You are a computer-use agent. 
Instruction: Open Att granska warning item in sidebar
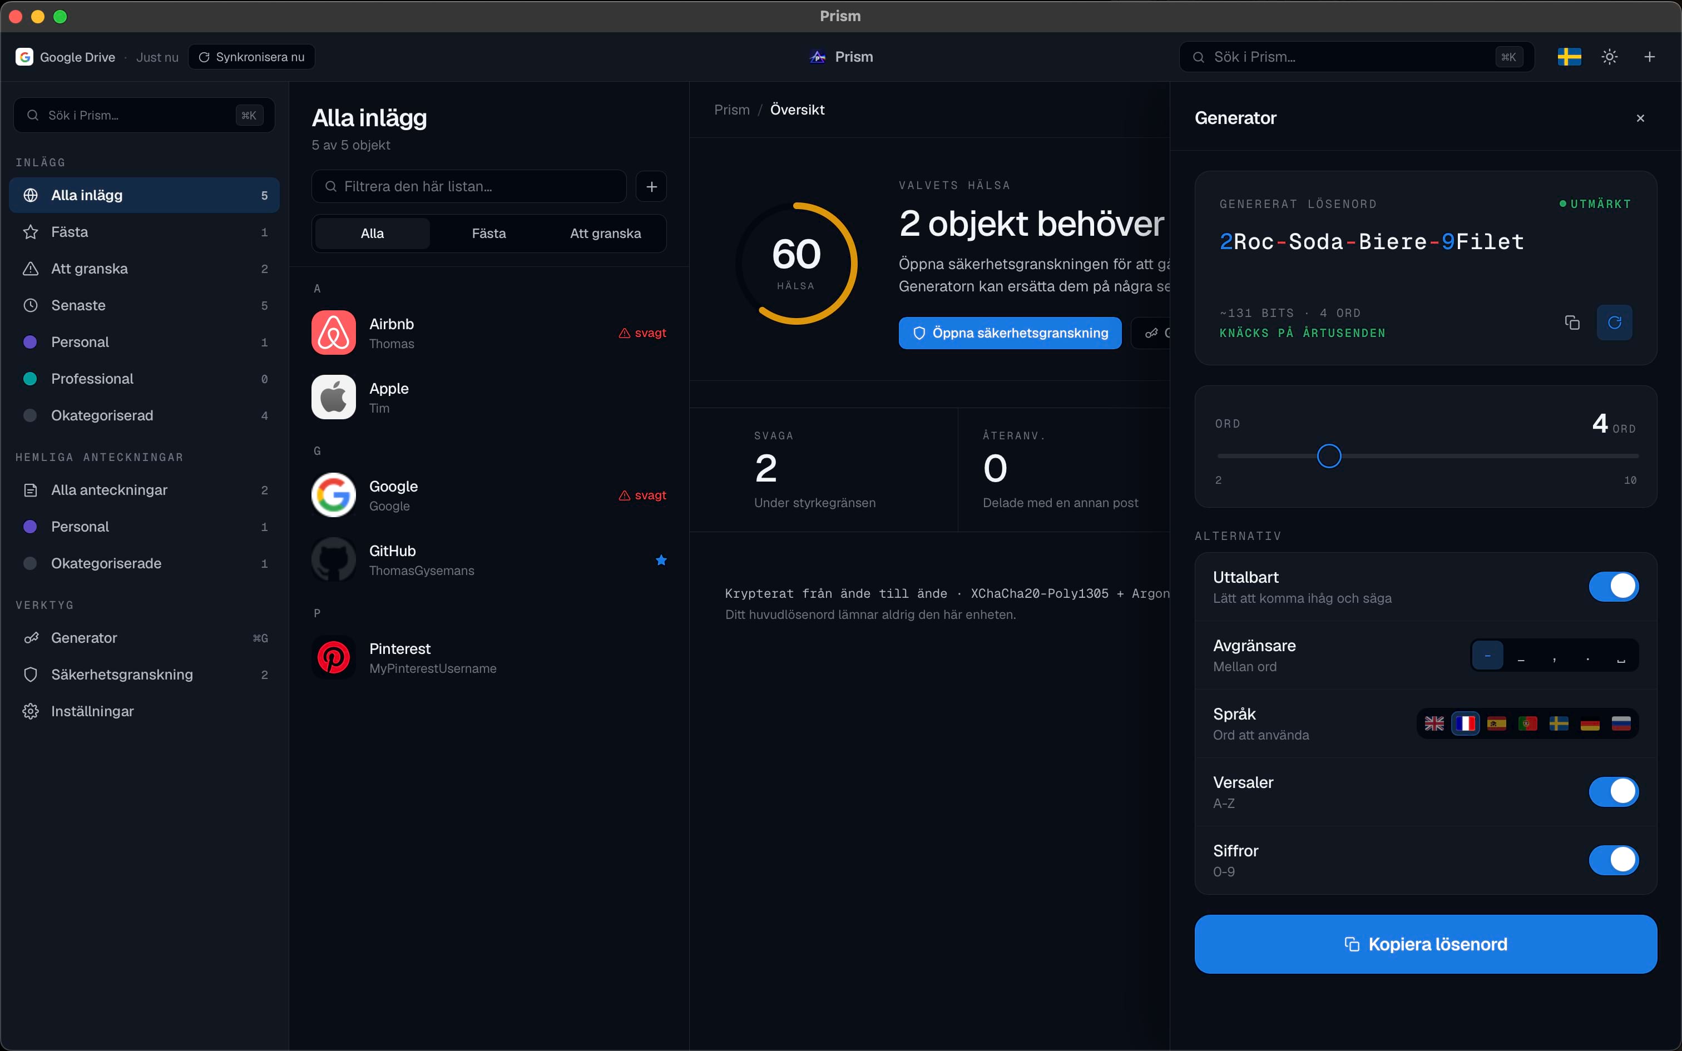[144, 269]
